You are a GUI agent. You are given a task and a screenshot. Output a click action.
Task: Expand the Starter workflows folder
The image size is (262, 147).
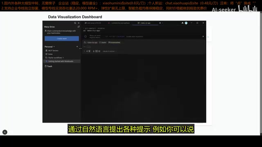pos(54,58)
